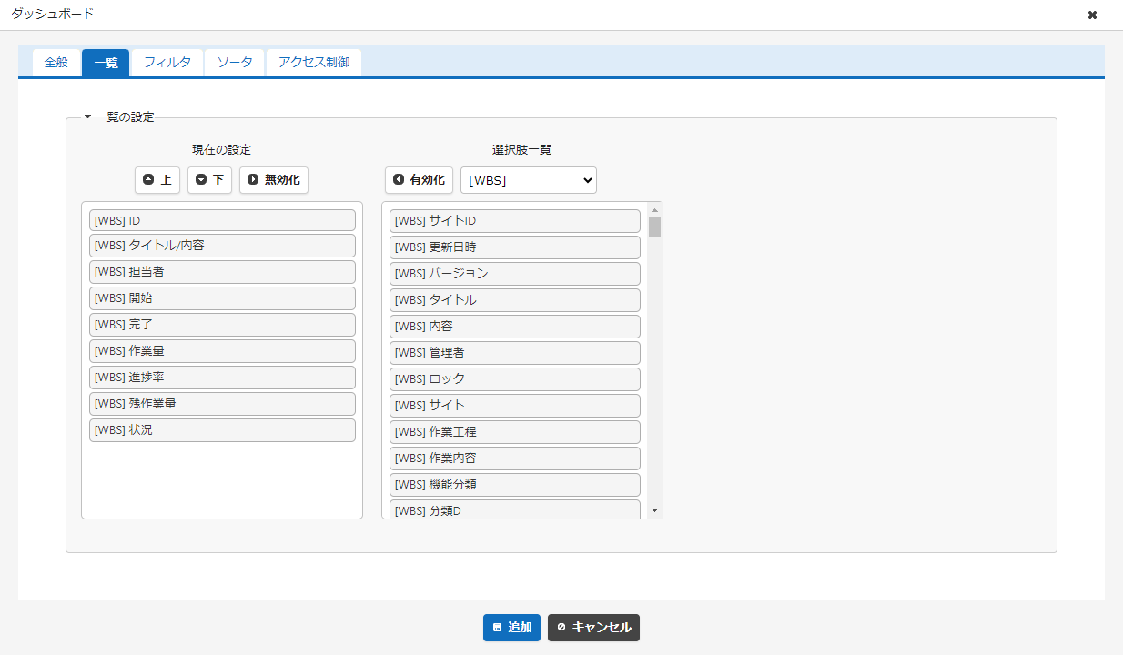Go to the ソータ tab
This screenshot has height=655, width=1123.
point(235,63)
